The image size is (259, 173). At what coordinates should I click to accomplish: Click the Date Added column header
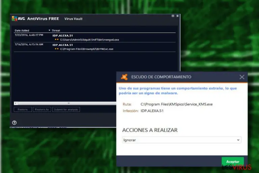coord(22,30)
